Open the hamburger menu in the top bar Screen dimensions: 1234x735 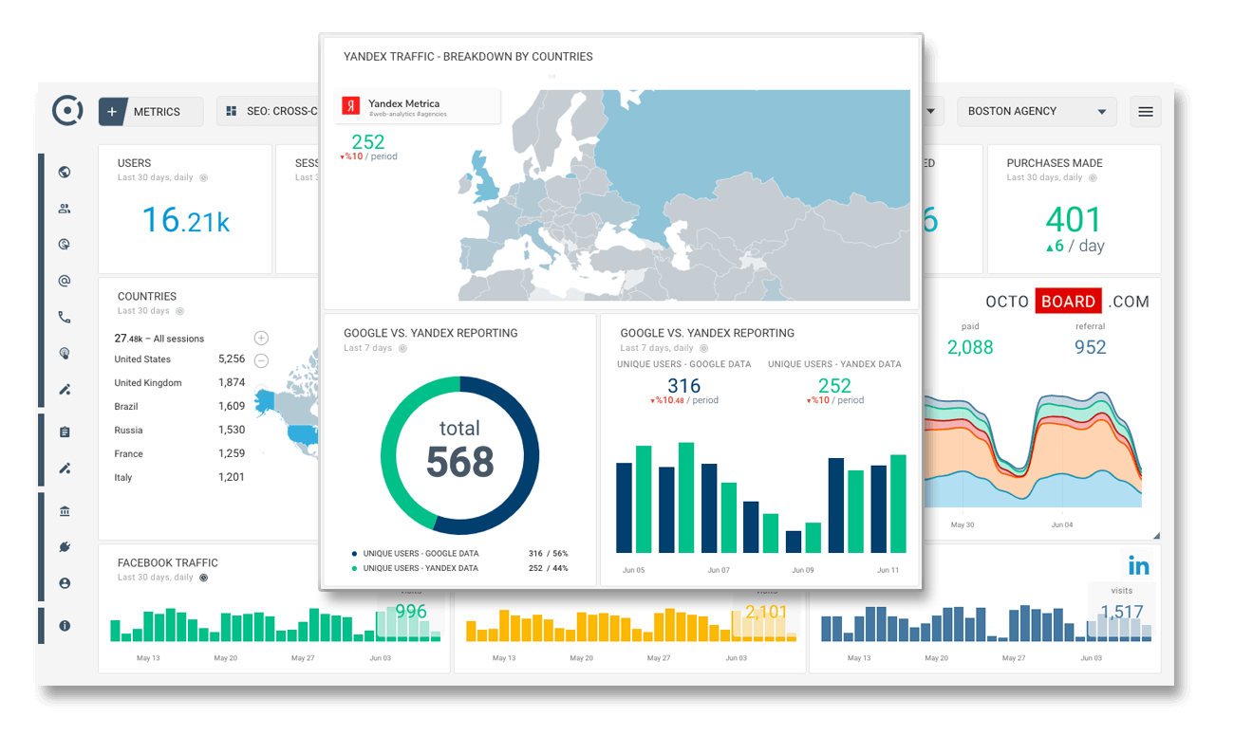(1146, 111)
